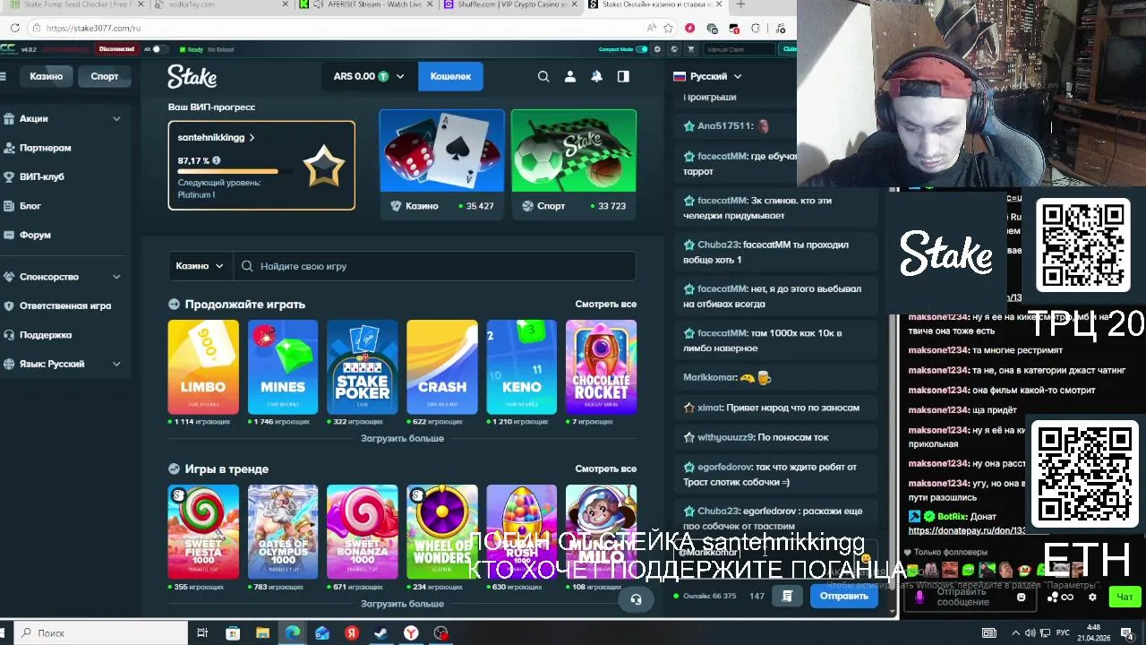Click the info icon next to 87,17 %

tap(217, 160)
